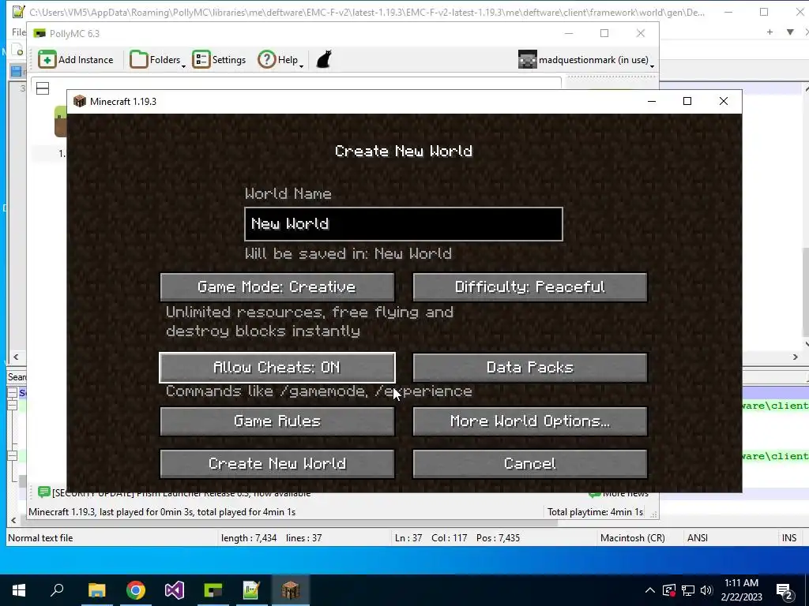Open Notepad++ tab list dropdown arrow
The height and width of the screenshot is (606, 809).
coord(790,32)
